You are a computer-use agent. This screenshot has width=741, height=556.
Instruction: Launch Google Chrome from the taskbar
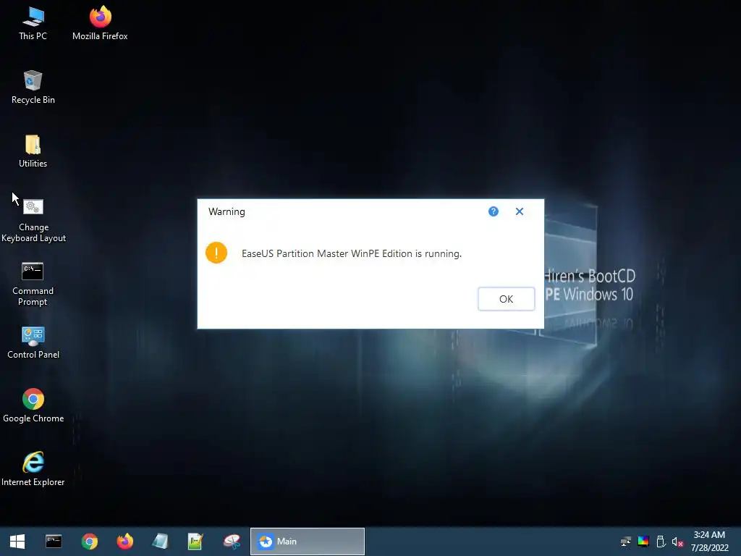89,542
